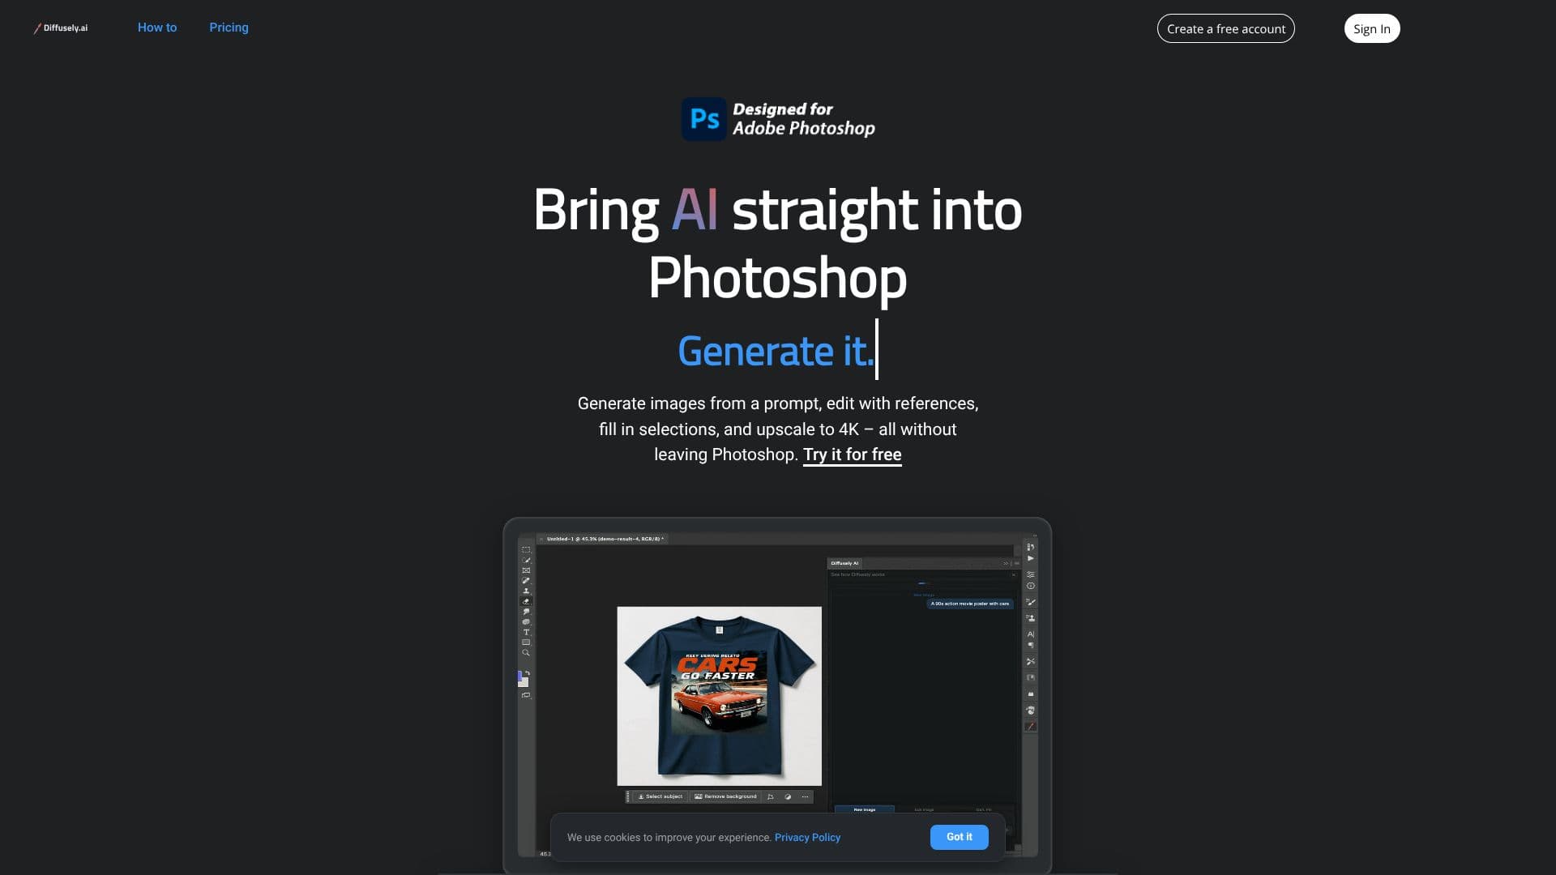Image resolution: width=1556 pixels, height=875 pixels.
Task: Click the Remove background button
Action: click(x=725, y=796)
